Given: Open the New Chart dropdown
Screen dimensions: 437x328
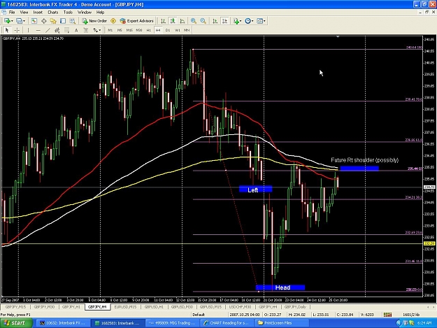Looking at the screenshot, I should (8, 21).
